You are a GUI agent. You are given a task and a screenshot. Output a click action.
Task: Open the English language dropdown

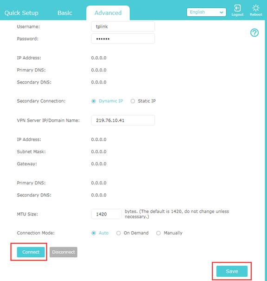pos(206,12)
